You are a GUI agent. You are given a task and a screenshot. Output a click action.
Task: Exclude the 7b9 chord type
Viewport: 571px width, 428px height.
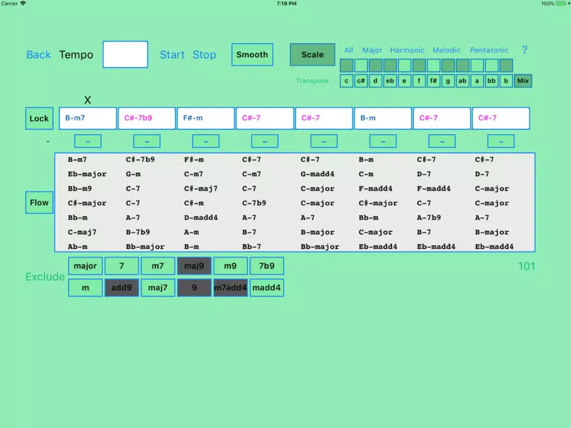pos(266,266)
